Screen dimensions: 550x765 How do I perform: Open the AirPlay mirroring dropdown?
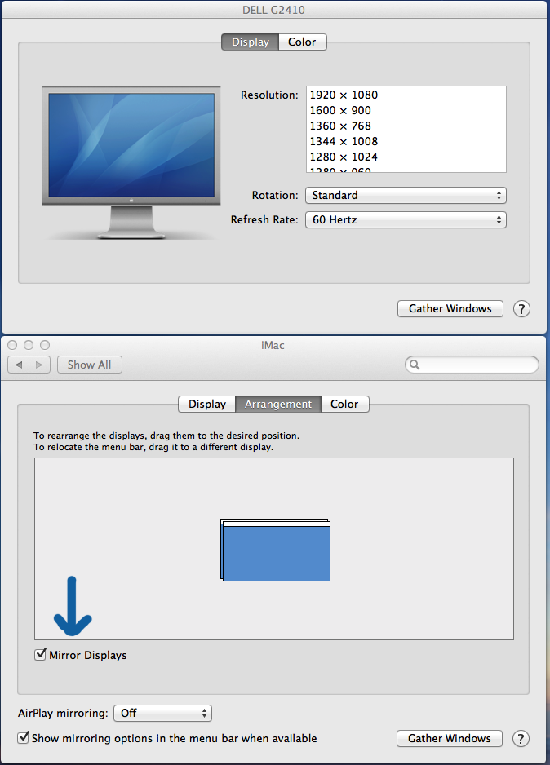162,713
